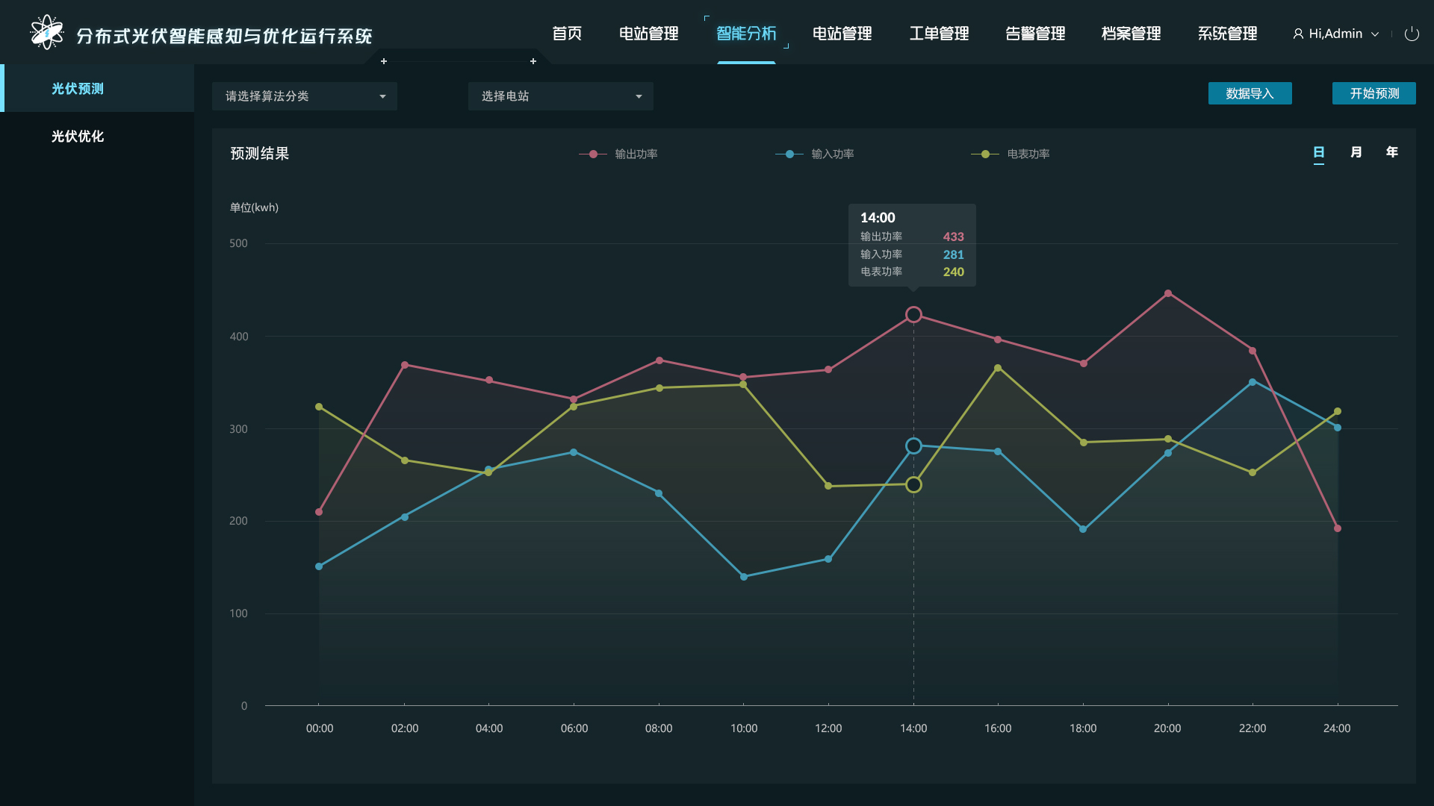1434x806 pixels.
Task: Click the 数据导入 button
Action: 1250,93
